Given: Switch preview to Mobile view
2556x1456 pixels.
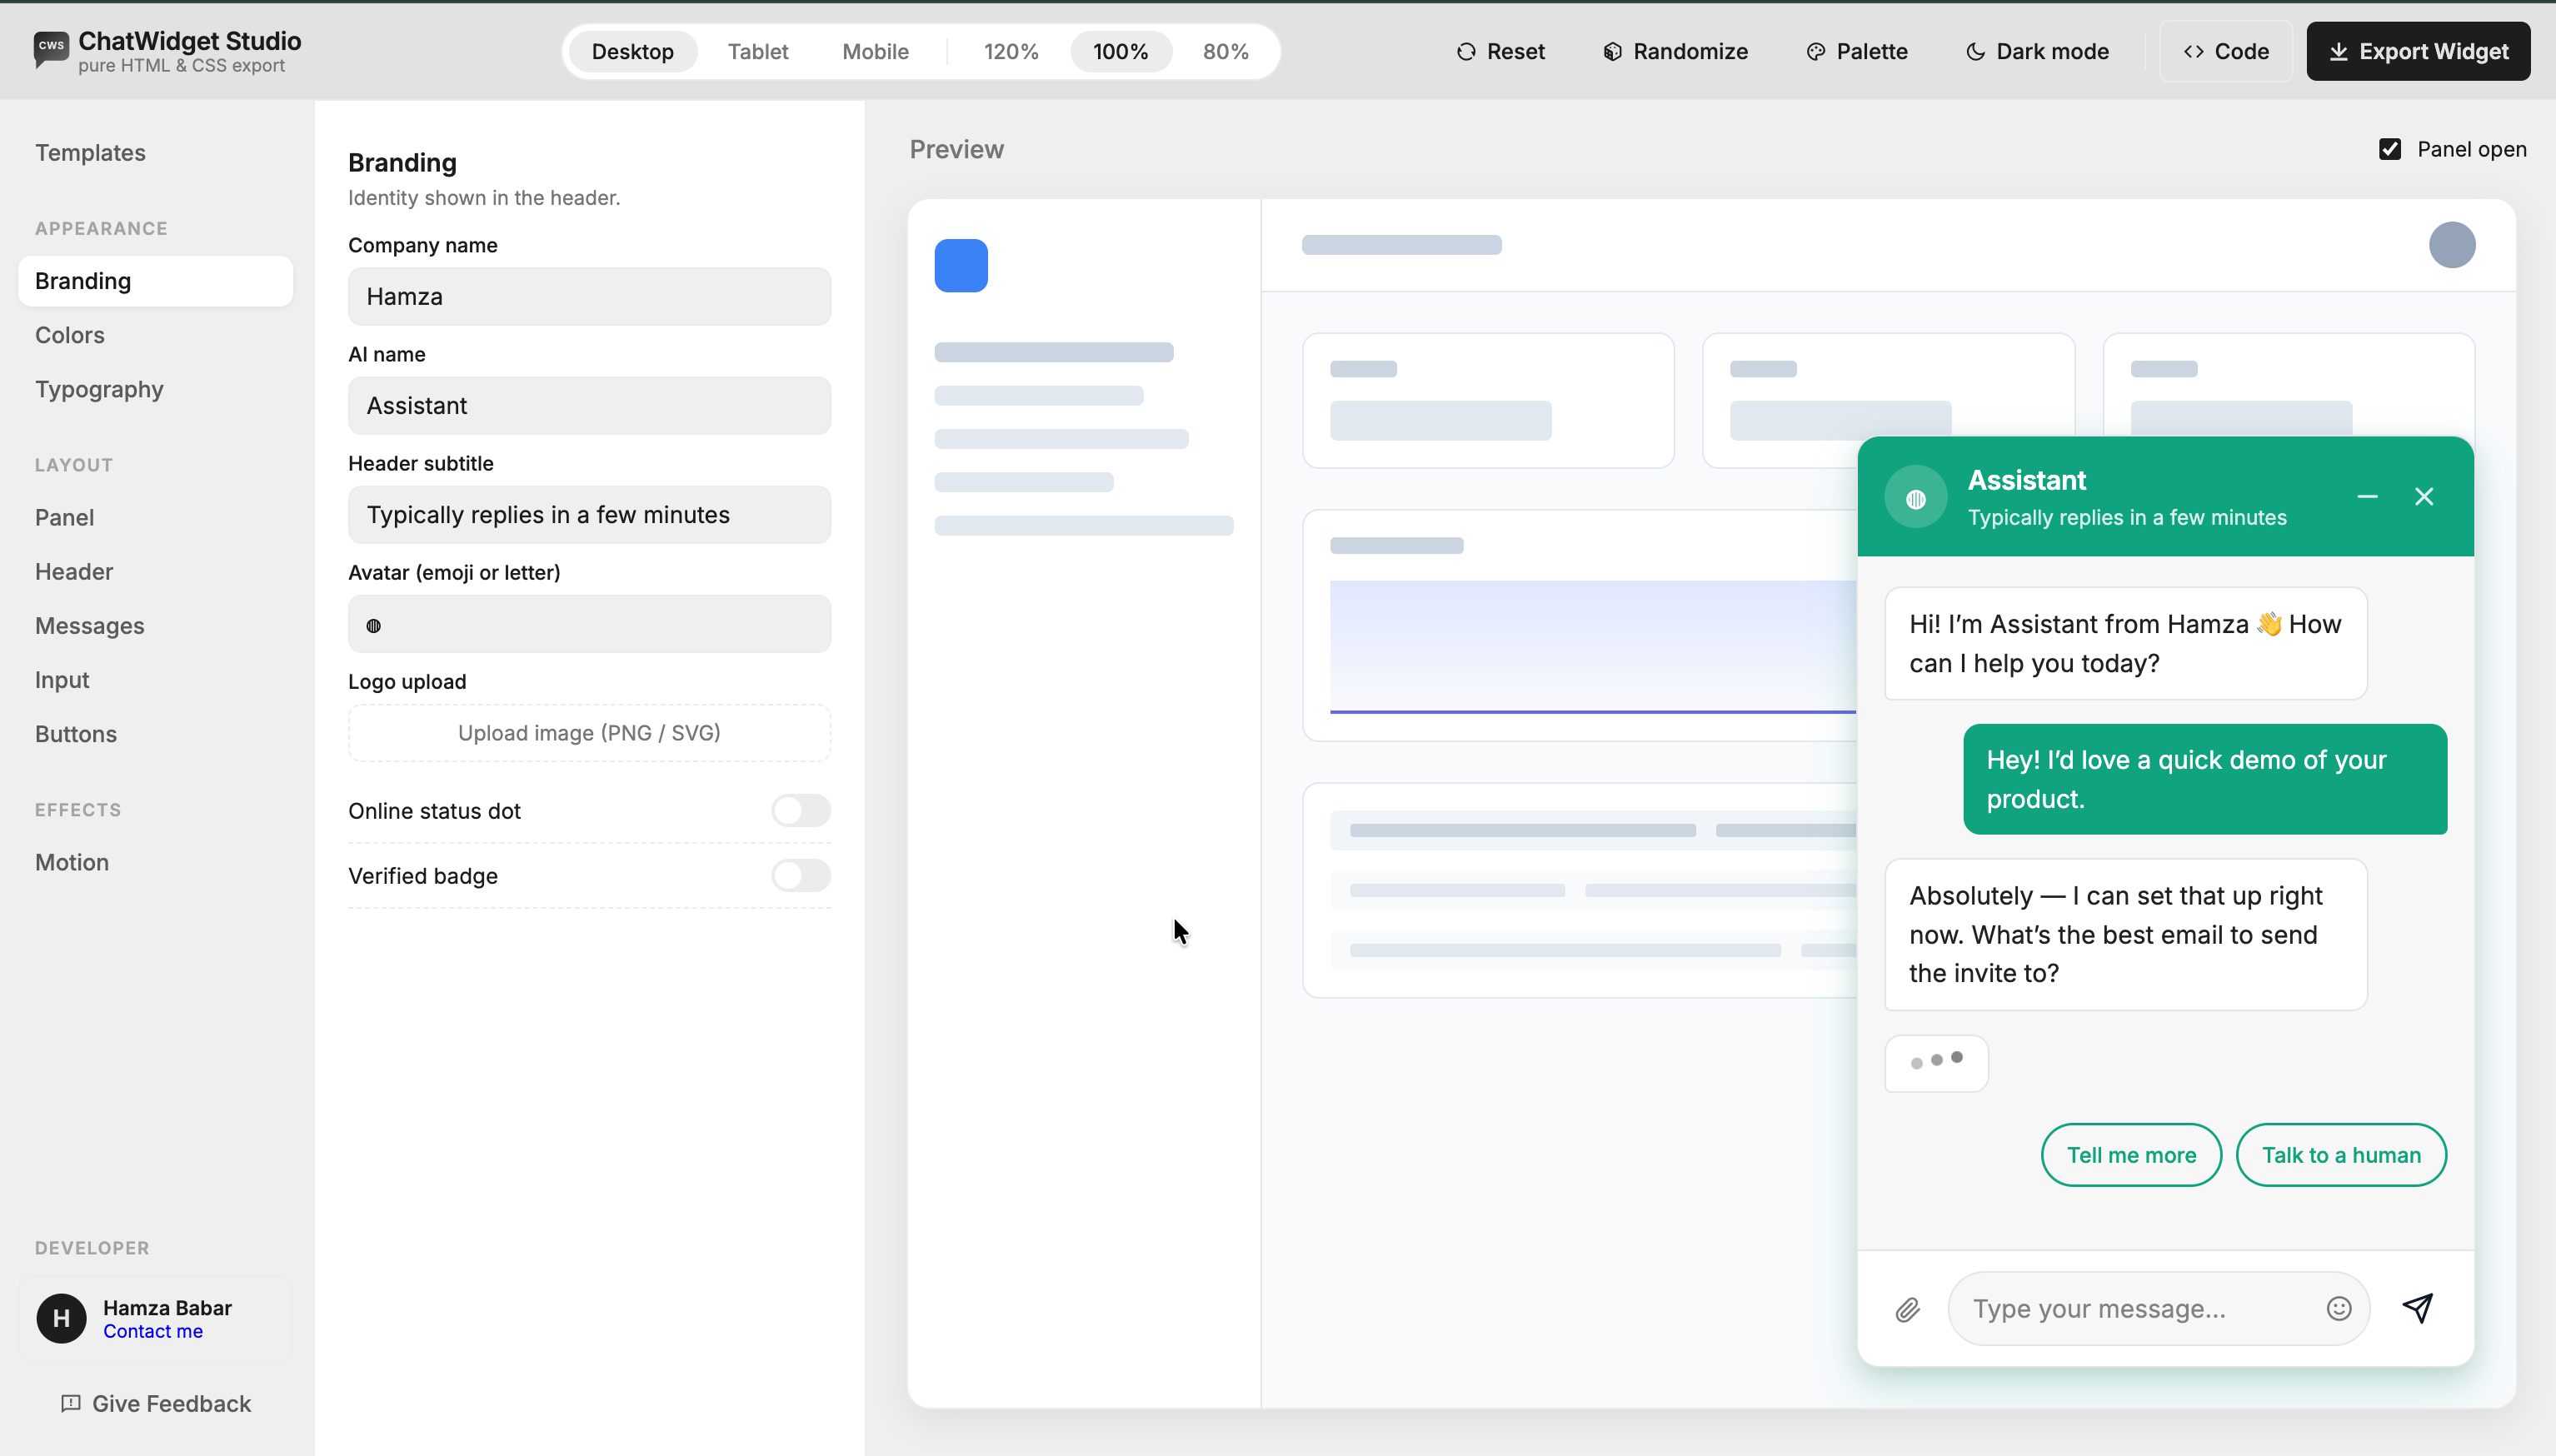Looking at the screenshot, I should pos(875,51).
